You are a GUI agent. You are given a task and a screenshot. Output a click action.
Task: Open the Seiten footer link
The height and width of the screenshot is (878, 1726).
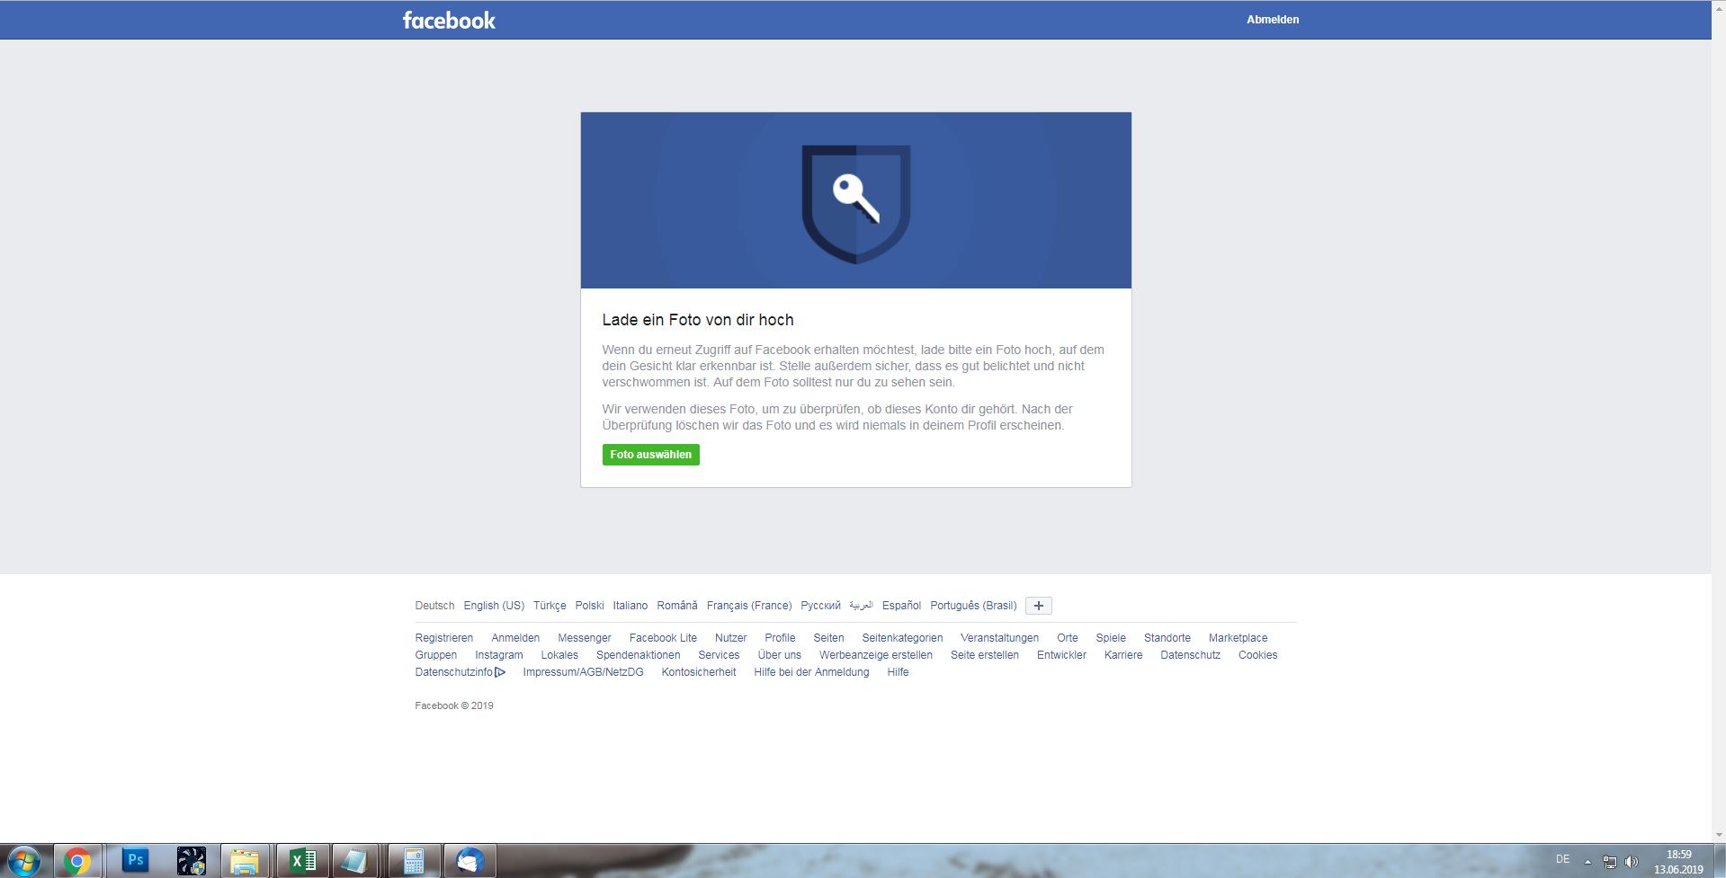pos(828,638)
